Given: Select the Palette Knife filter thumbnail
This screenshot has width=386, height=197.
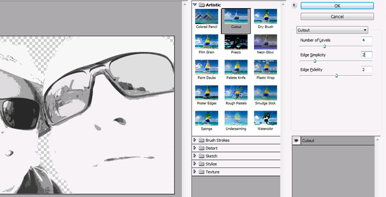Looking at the screenshot, I should [x=236, y=68].
